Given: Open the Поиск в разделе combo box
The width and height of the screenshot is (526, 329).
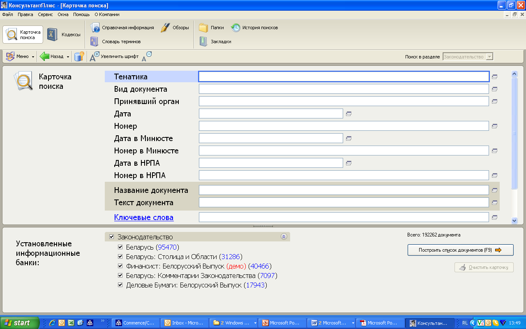Looking at the screenshot, I should (468, 57).
